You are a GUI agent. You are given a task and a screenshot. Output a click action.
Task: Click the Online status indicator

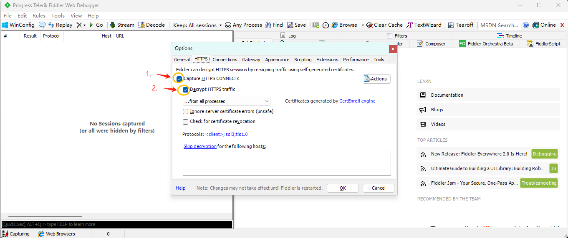[544, 25]
